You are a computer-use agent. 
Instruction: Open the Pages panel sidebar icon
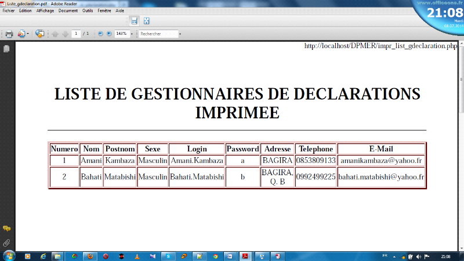coord(6,49)
